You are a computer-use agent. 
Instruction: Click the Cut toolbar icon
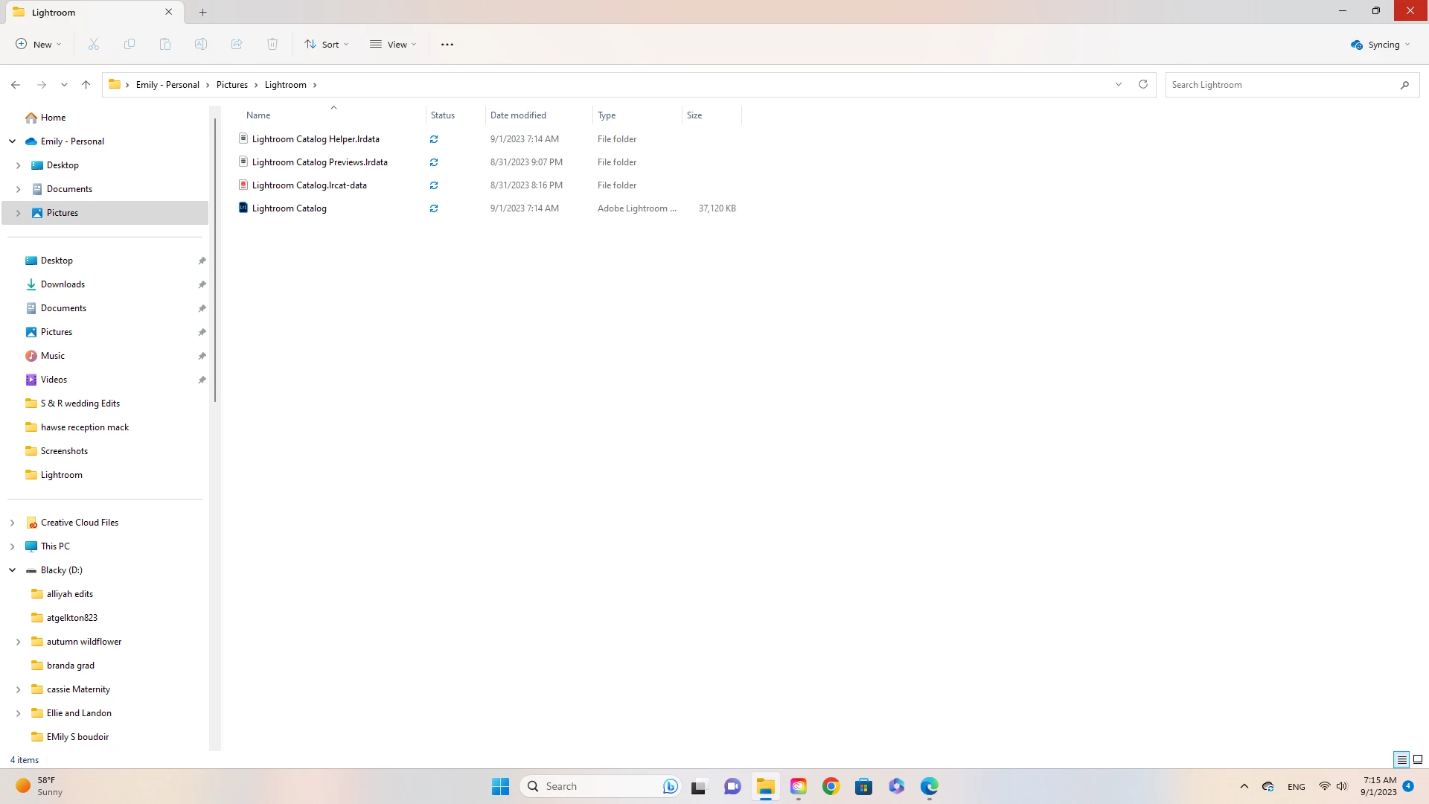[94, 45]
